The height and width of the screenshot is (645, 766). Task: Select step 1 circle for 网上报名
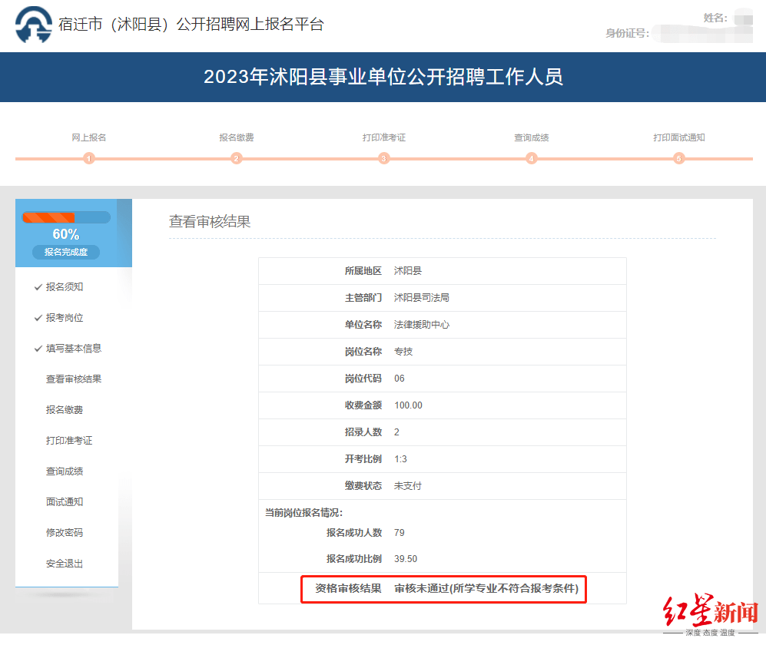coord(89,158)
